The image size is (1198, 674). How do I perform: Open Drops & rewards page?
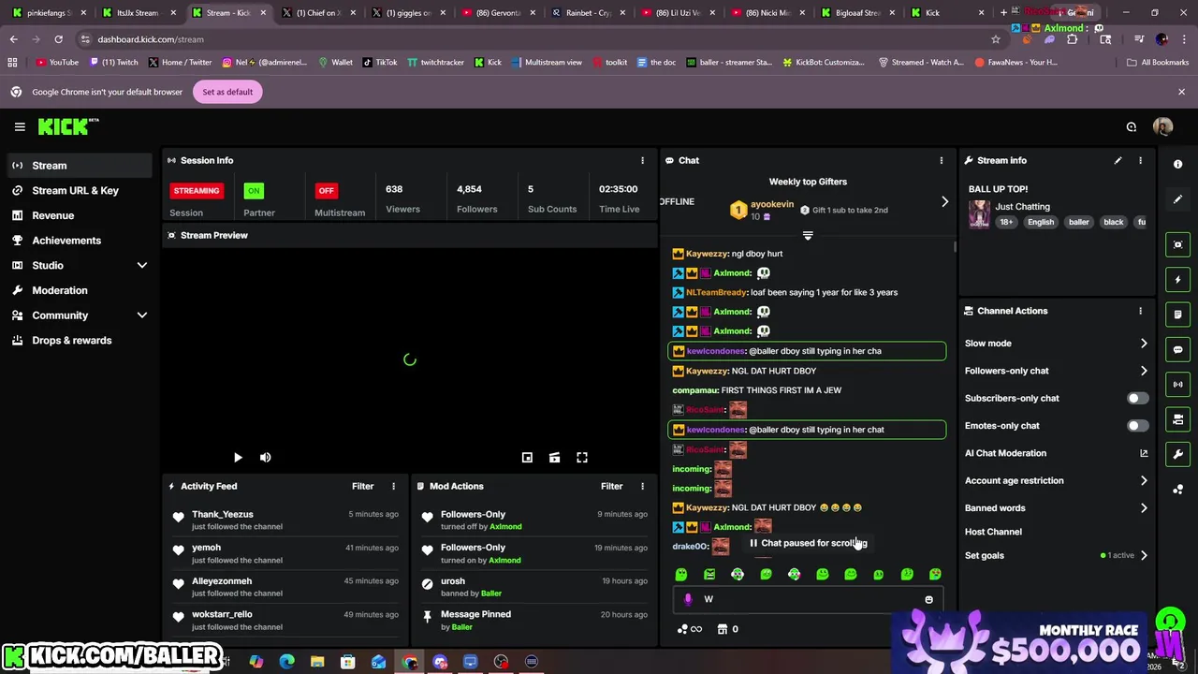click(79, 341)
